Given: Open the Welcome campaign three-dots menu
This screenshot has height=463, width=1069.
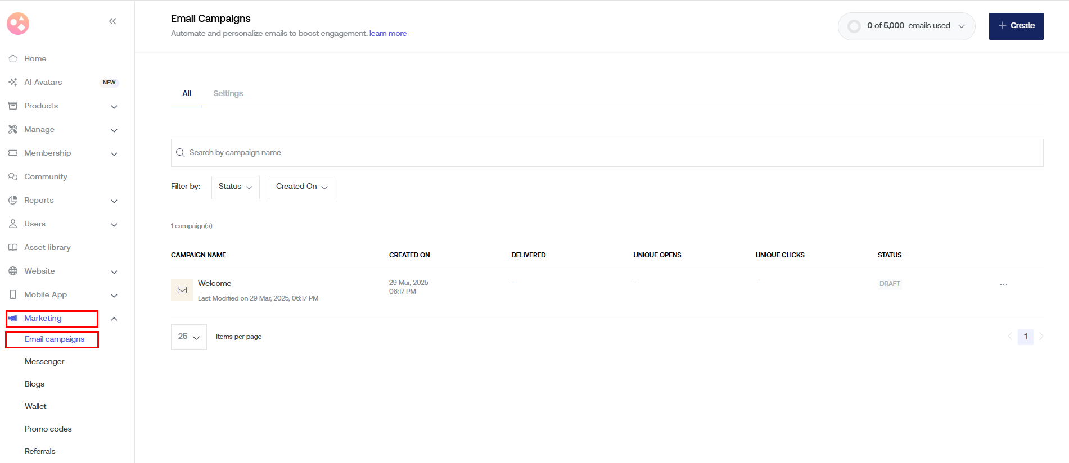Looking at the screenshot, I should 1004,284.
